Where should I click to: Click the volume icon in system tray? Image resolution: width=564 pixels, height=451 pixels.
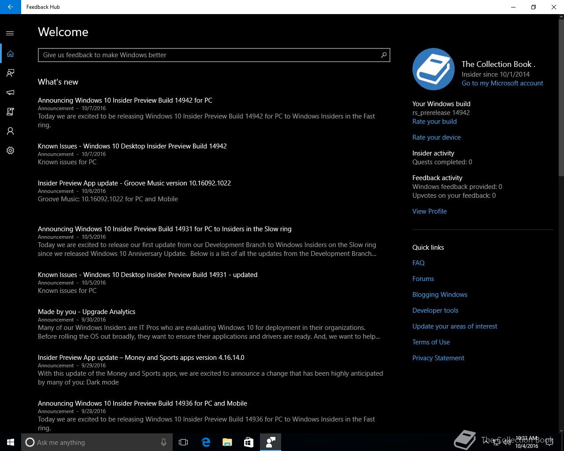tap(507, 442)
